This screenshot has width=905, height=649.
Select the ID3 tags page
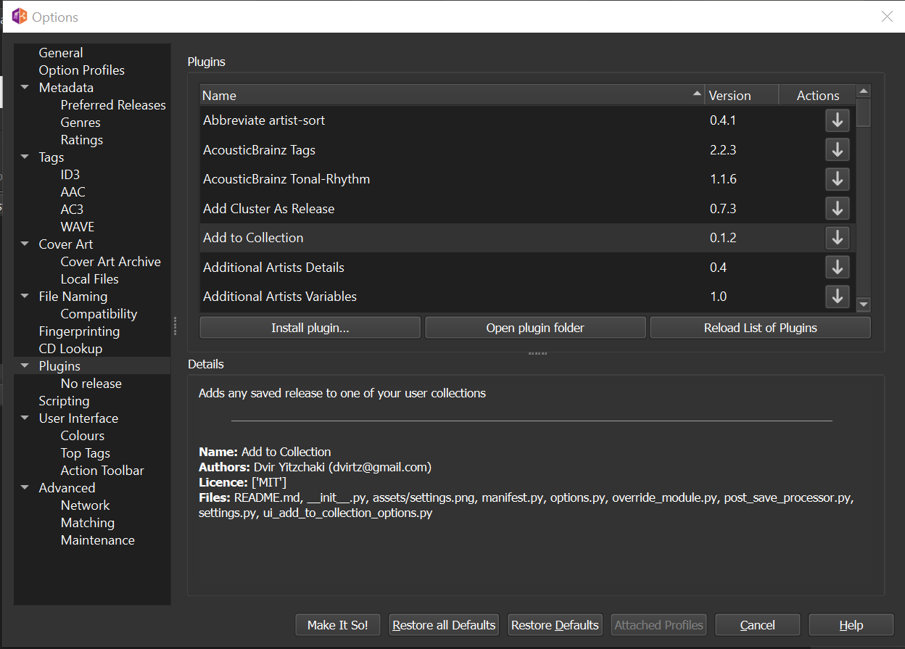click(70, 175)
